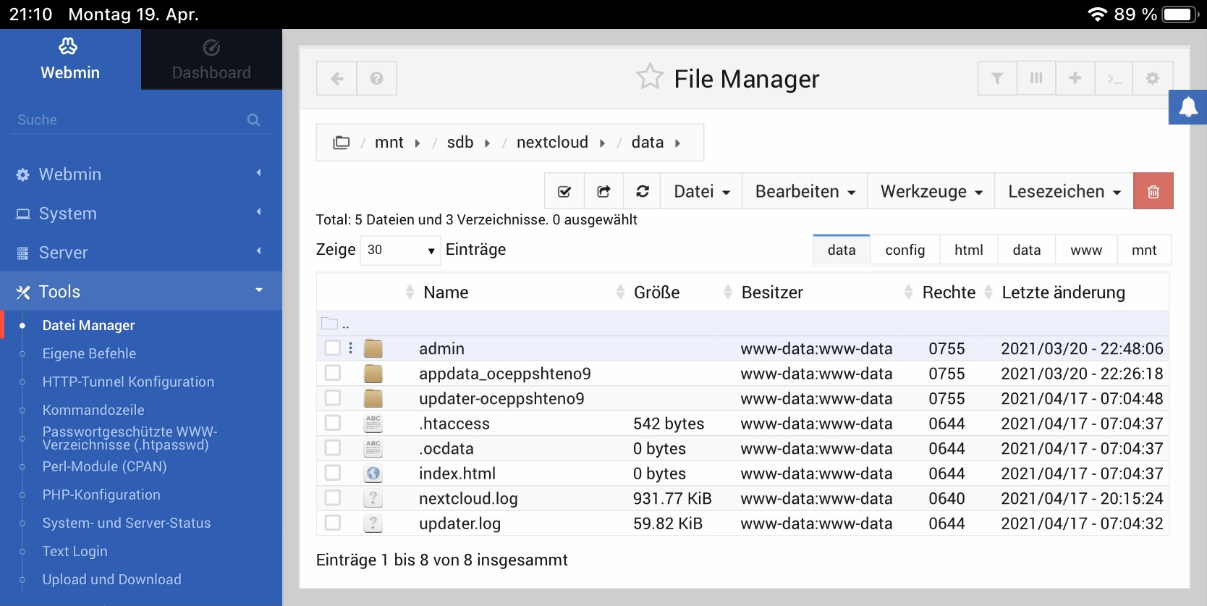Open the html tab

click(x=968, y=250)
